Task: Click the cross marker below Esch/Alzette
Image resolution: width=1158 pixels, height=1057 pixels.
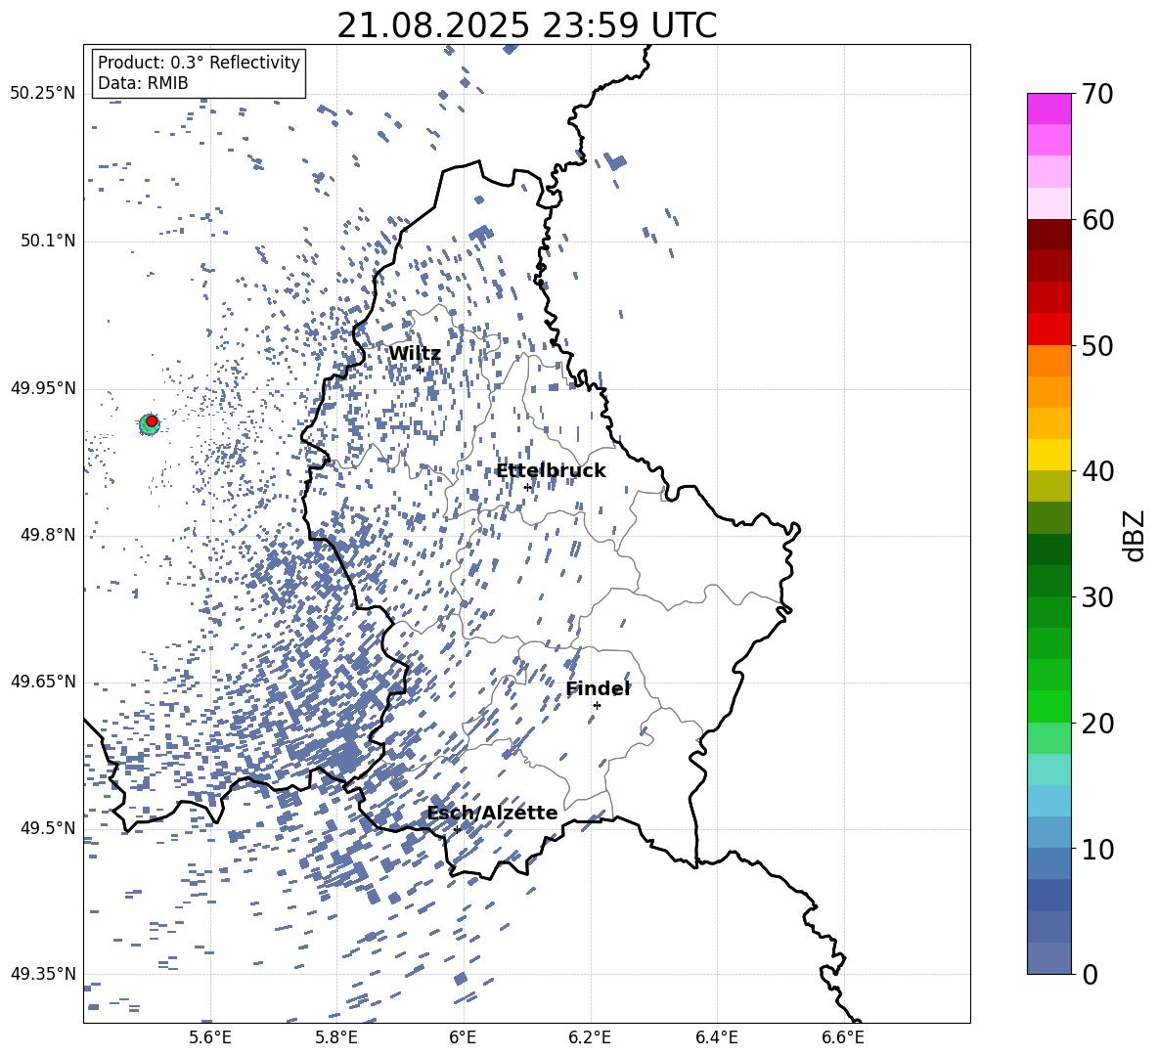Action: click(x=457, y=829)
